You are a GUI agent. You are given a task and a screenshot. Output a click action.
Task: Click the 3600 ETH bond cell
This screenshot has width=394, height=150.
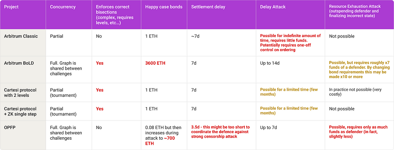(x=155, y=63)
